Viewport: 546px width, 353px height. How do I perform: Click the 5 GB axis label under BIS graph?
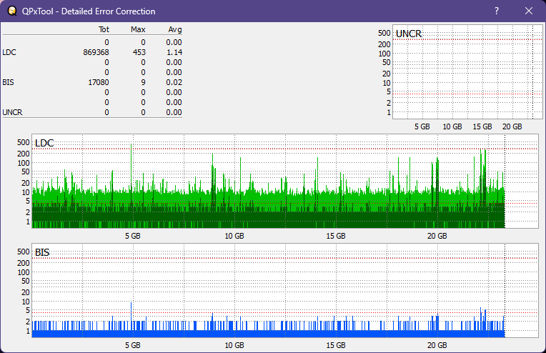pos(133,345)
